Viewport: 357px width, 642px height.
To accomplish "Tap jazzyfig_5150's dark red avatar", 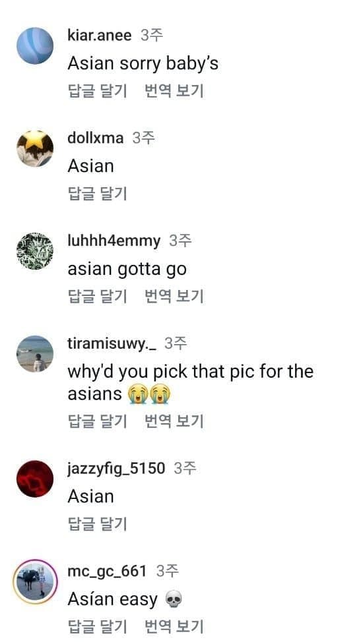I will pyautogui.click(x=35, y=479).
